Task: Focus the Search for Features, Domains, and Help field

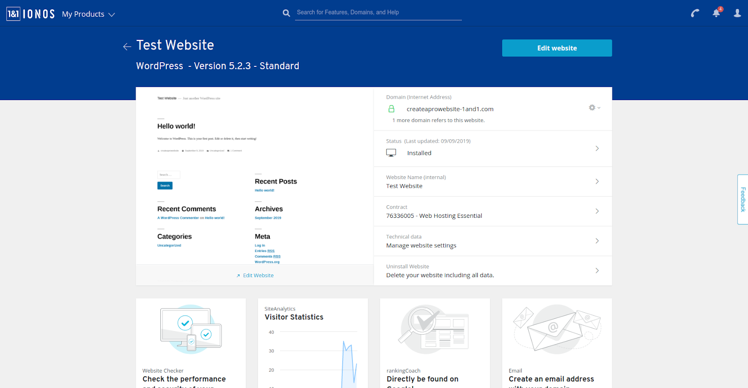Action: [379, 13]
